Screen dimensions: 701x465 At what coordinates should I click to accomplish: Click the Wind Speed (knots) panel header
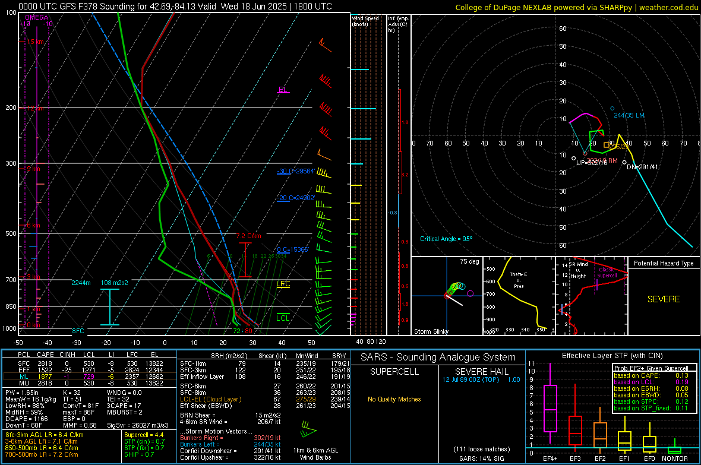click(365, 21)
